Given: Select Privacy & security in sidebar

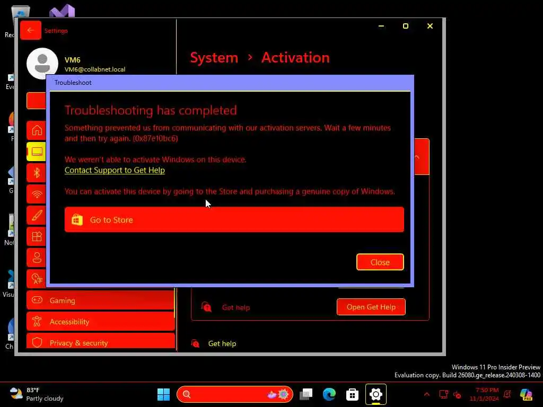Looking at the screenshot, I should 101,341.
